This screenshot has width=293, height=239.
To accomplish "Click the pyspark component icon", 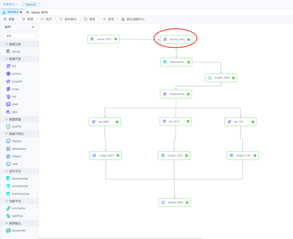I will 8,81.
